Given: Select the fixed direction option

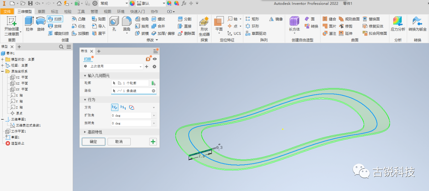Looking at the screenshot, I should pyautogui.click(x=123, y=107).
